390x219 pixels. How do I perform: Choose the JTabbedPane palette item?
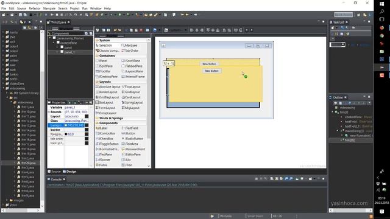(132, 66)
